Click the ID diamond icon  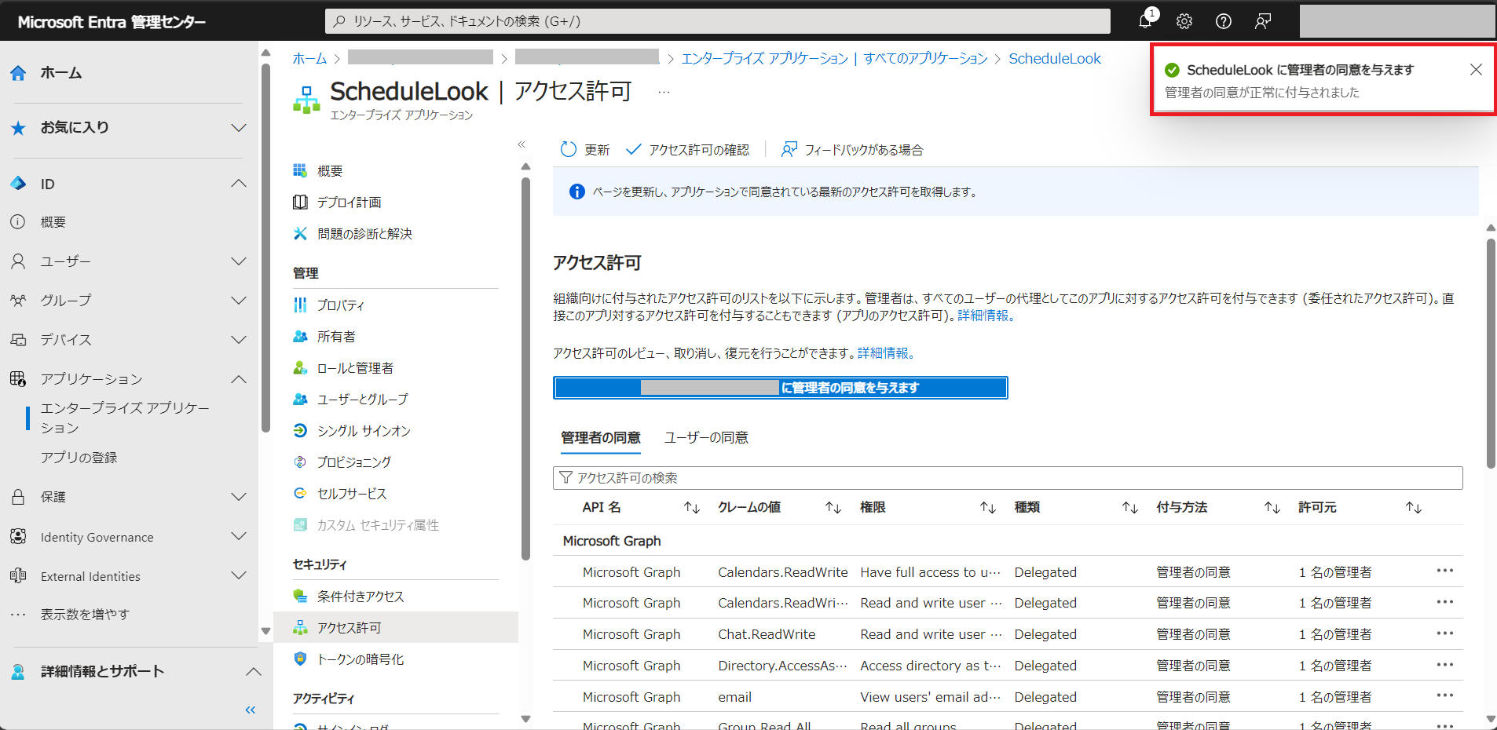pos(18,184)
